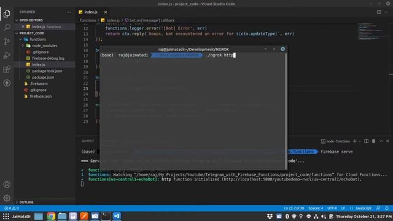Close index.js in Open Editors list

point(23,26)
